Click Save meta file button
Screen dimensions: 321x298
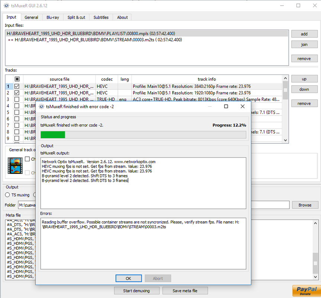tap(185, 291)
